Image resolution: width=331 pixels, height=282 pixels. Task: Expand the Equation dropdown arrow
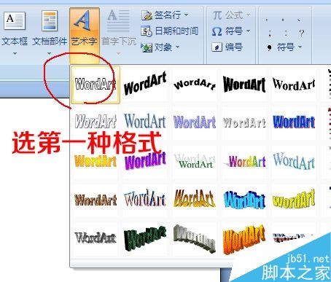[x=248, y=15]
